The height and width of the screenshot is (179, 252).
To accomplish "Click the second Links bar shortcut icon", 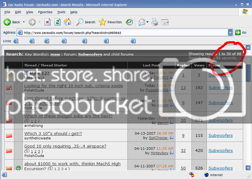I will [x=32, y=41].
